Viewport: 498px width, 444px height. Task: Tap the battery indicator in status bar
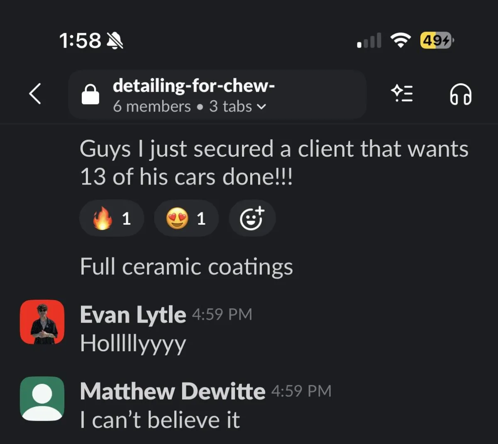tap(437, 40)
